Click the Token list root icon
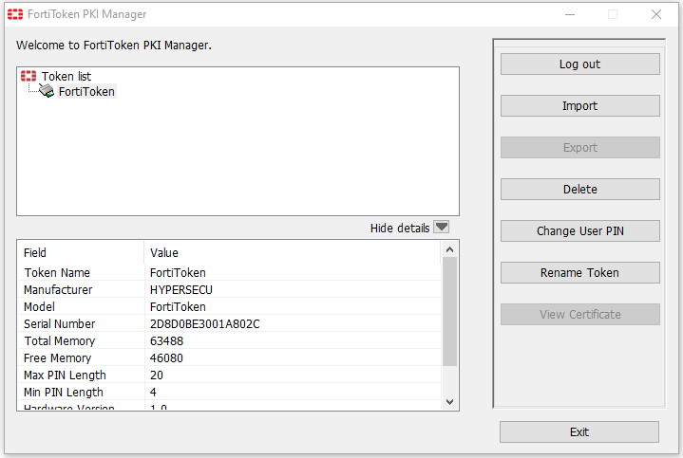This screenshot has height=458, width=683. (28, 76)
